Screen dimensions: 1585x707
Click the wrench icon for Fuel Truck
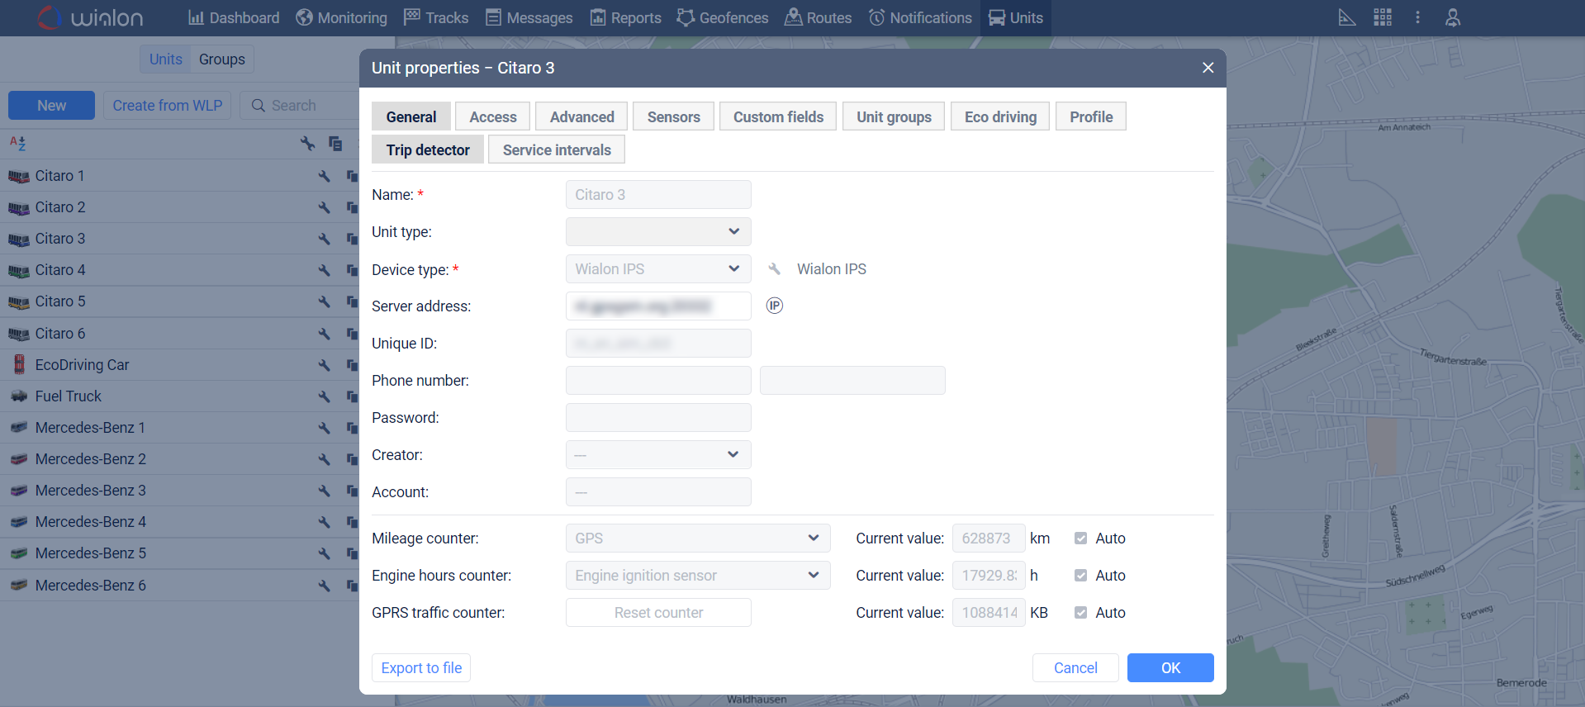tap(324, 396)
